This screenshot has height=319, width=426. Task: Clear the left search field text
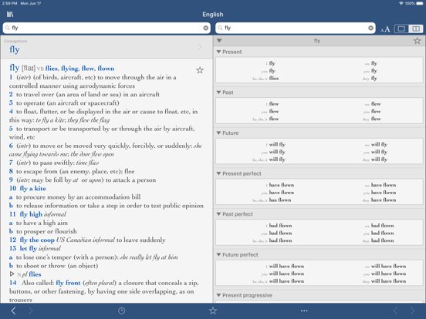[x=205, y=28]
